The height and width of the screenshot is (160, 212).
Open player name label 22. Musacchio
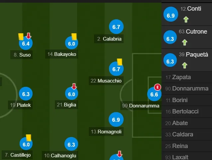(106, 81)
